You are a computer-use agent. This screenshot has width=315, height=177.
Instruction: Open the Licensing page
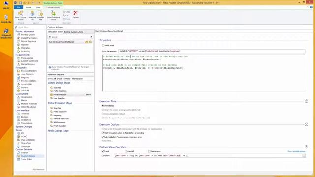point(26,51)
